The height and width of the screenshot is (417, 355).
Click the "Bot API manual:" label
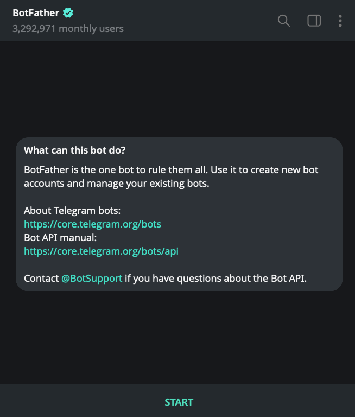pos(60,237)
